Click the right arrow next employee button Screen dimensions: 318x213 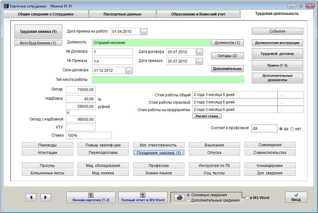pos(46,197)
